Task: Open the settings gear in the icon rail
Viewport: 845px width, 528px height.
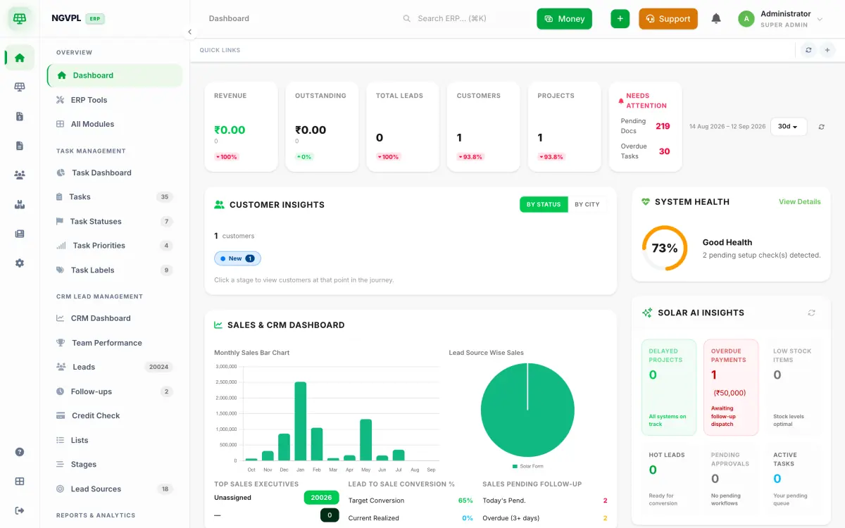Action: [20, 263]
